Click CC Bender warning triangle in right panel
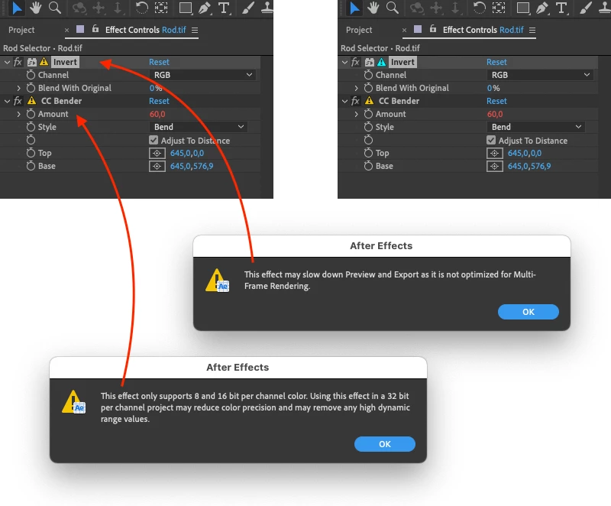This screenshot has width=611, height=506. [369, 101]
